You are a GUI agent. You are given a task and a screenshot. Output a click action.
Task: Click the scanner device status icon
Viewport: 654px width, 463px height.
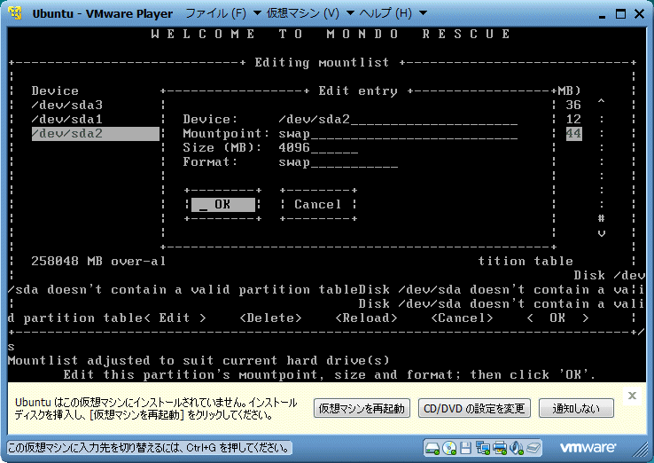534,447
